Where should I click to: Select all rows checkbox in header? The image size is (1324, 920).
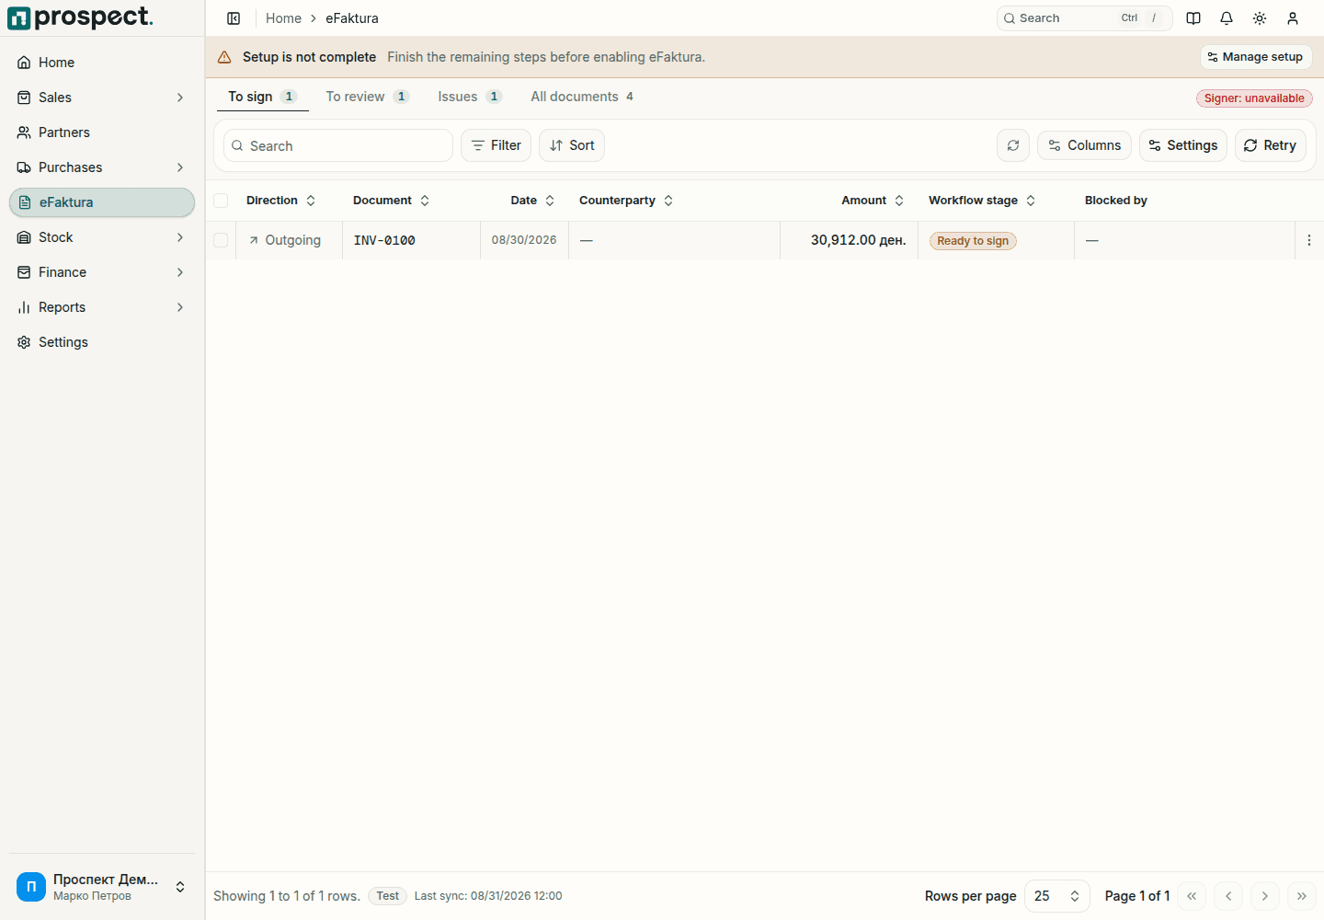[221, 201]
